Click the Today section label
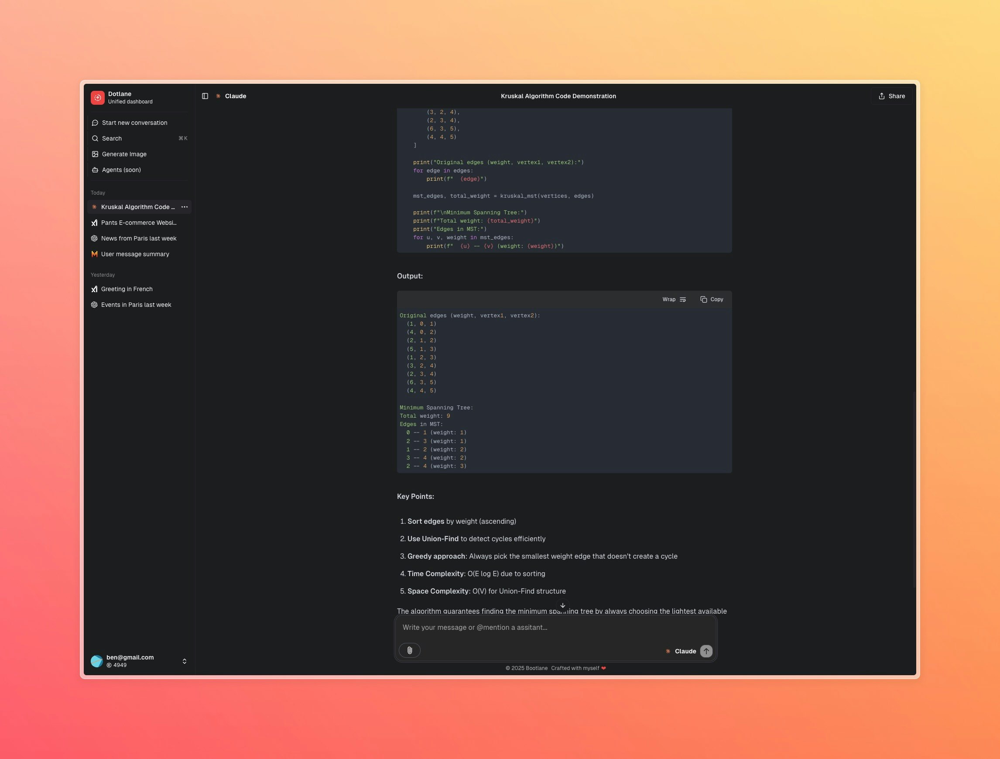The height and width of the screenshot is (759, 1000). pyautogui.click(x=98, y=192)
